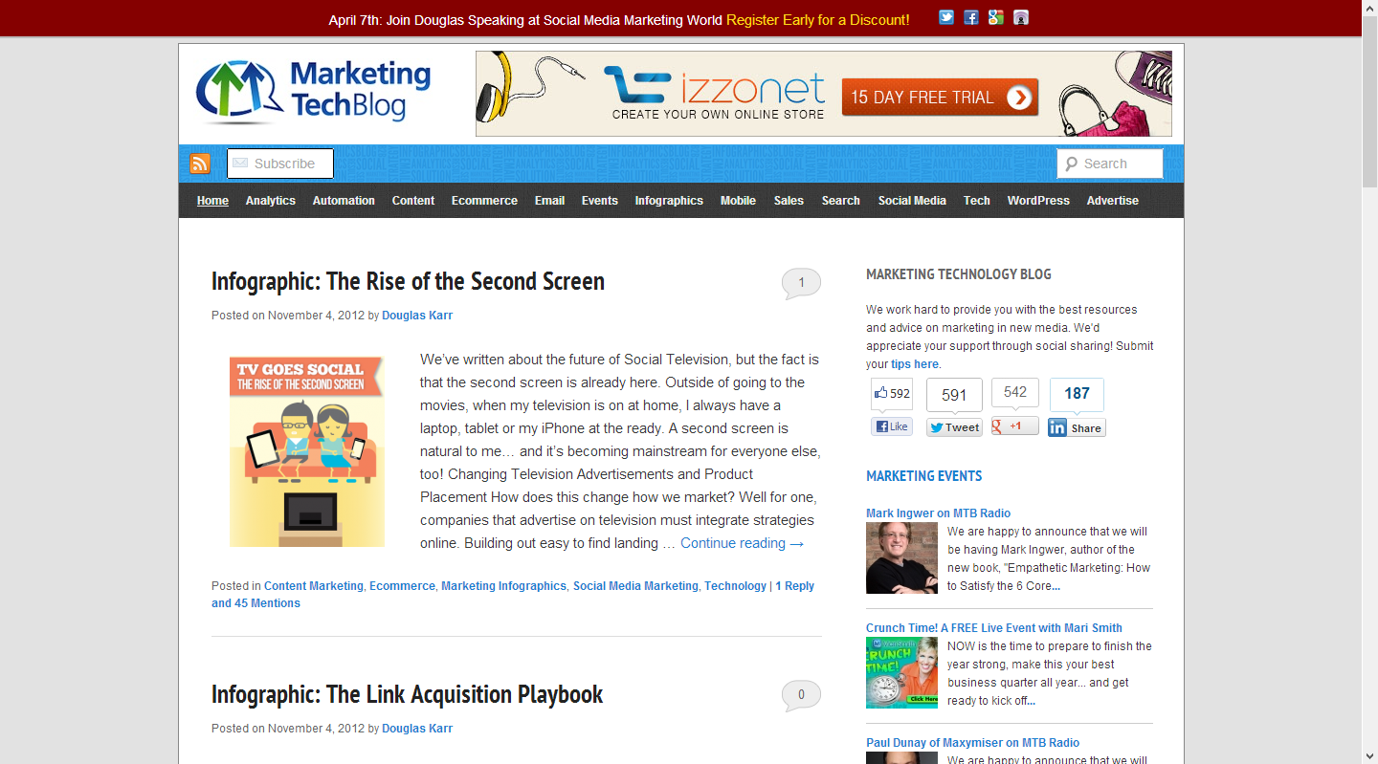
Task: Click the Marketing Tech Blog logo
Action: coord(314,92)
